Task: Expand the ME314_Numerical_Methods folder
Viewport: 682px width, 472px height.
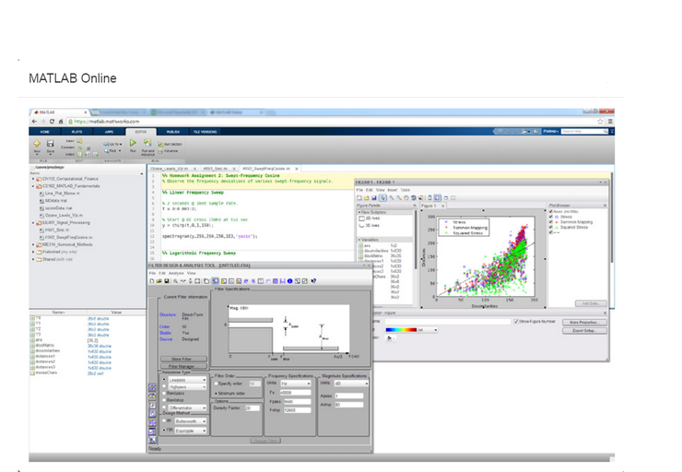Action: click(x=33, y=245)
